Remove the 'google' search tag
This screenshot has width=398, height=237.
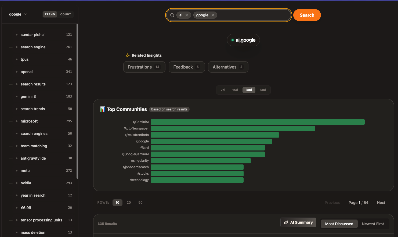213,15
